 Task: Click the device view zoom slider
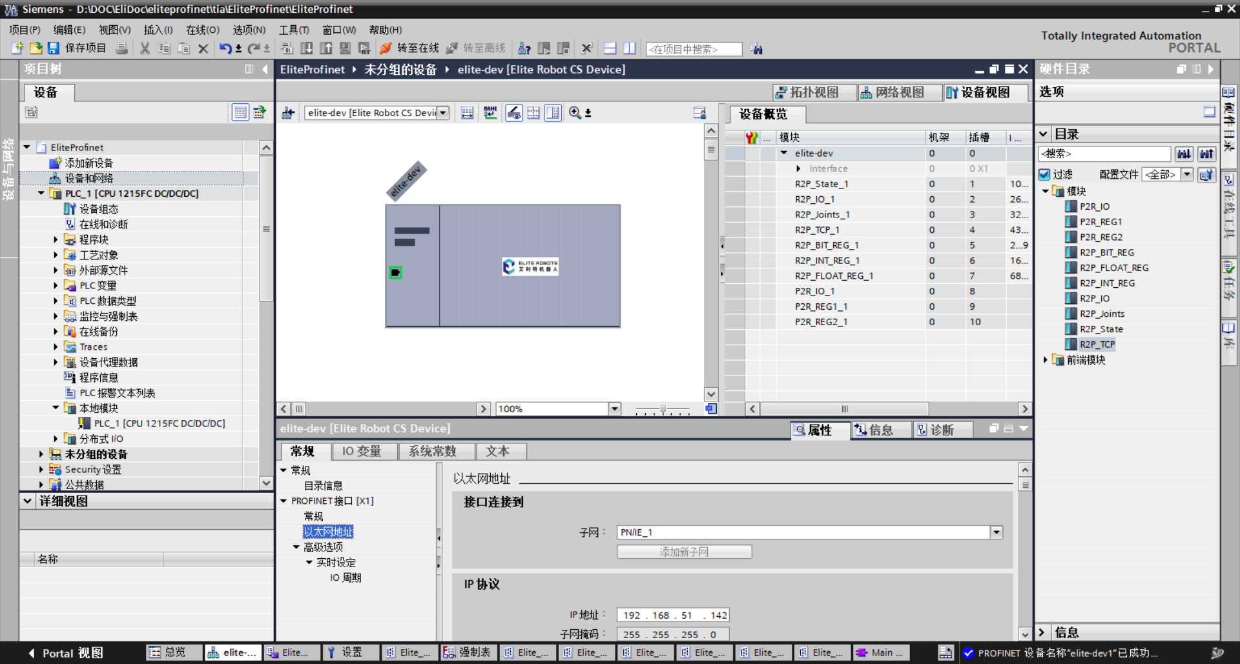[663, 409]
